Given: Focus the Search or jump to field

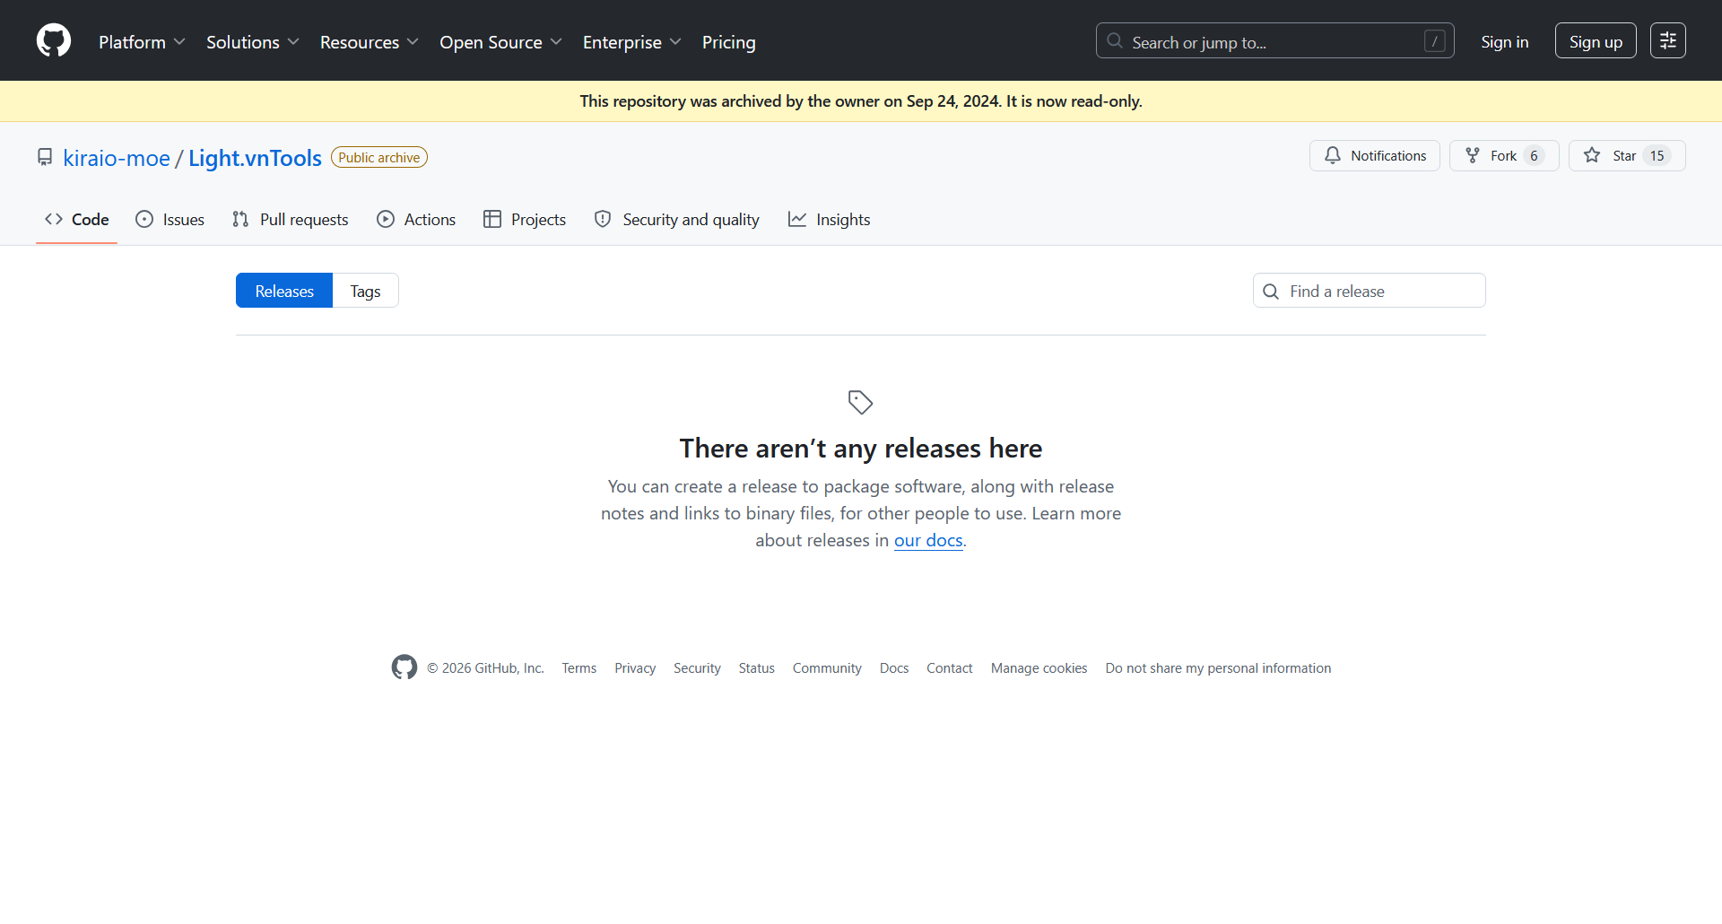Looking at the screenshot, I should (1274, 40).
